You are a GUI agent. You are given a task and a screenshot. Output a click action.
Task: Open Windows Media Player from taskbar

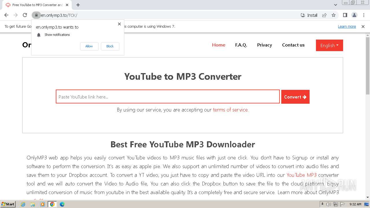42,204
